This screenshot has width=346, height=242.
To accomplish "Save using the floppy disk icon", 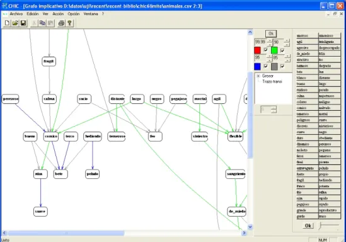I will (23, 23).
